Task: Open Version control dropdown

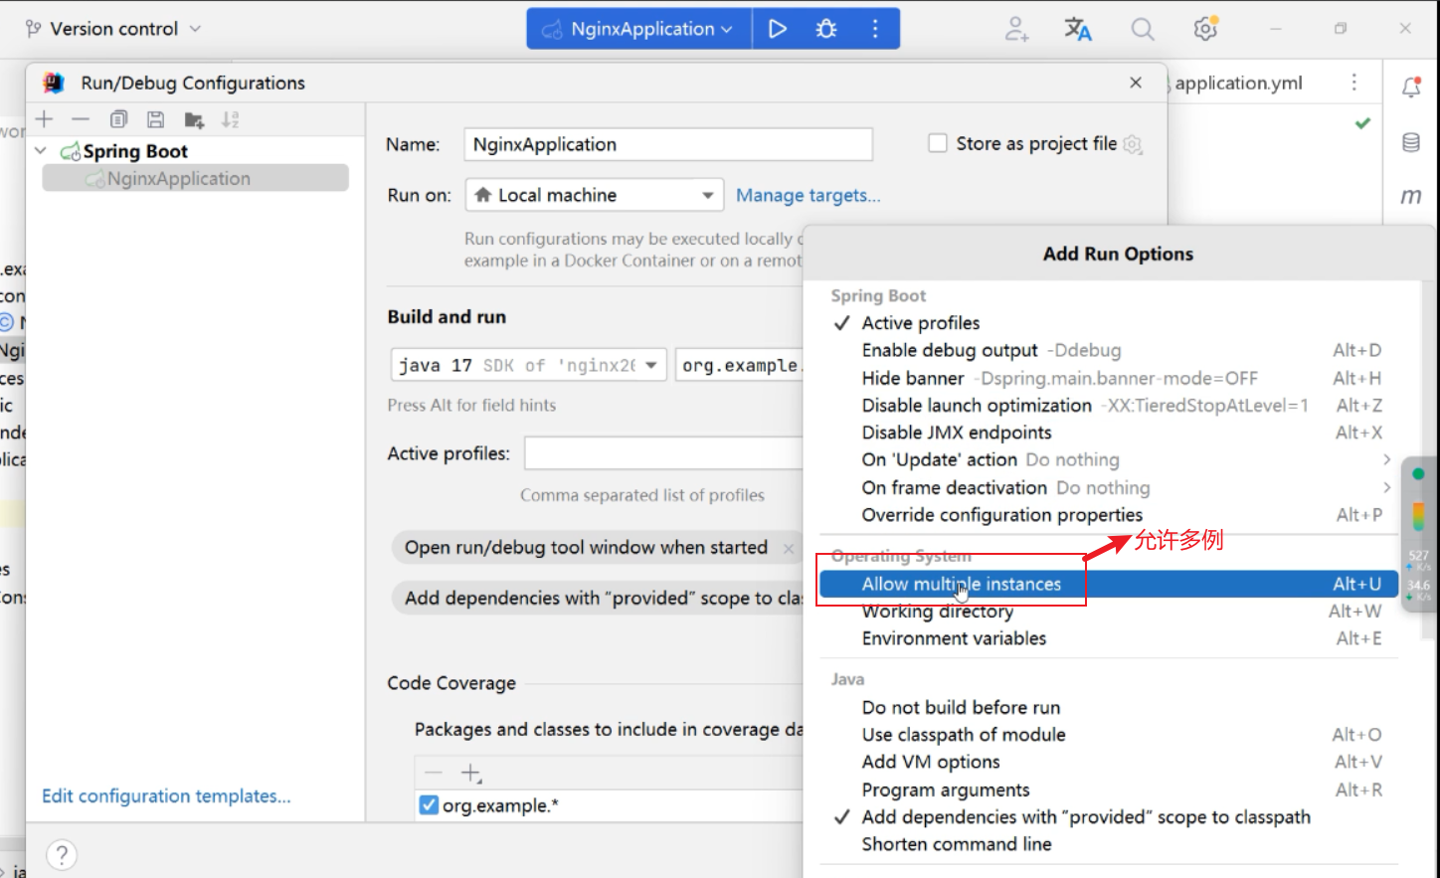Action: 114,29
